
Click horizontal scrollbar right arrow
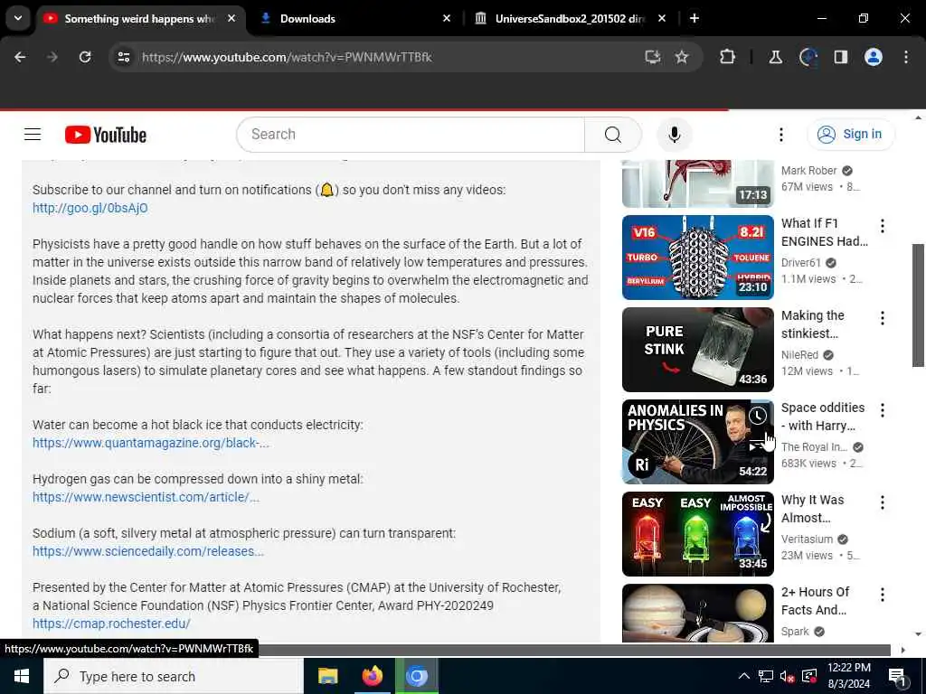[x=903, y=651]
